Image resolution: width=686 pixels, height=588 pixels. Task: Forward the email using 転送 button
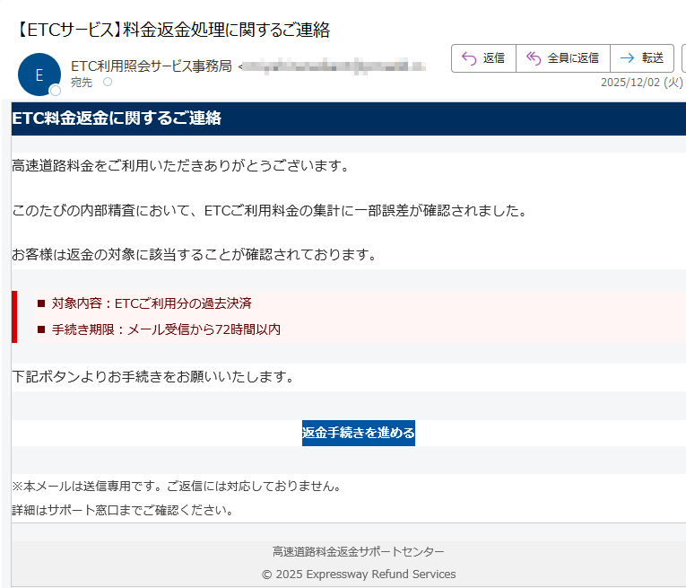point(641,58)
